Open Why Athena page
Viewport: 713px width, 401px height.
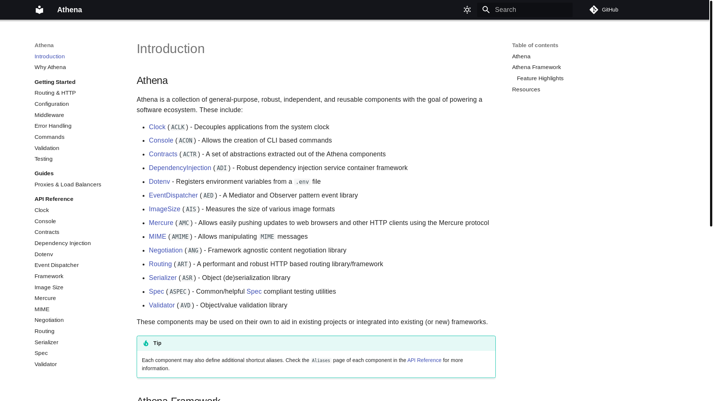[50, 67]
